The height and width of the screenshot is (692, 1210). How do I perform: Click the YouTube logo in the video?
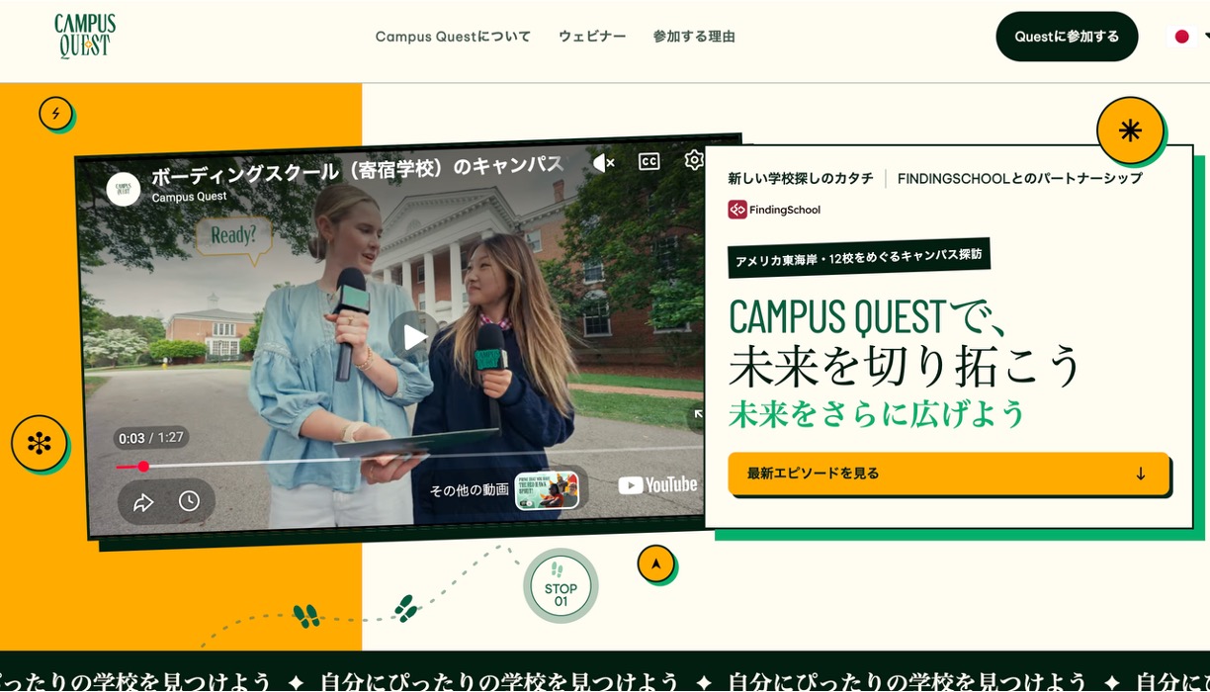point(657,484)
